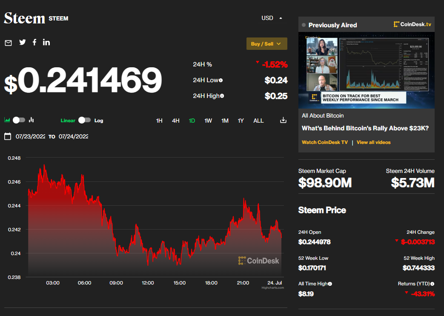Click the start date 07/23/2022 field
Image resolution: width=444 pixels, height=316 pixels.
30,136
